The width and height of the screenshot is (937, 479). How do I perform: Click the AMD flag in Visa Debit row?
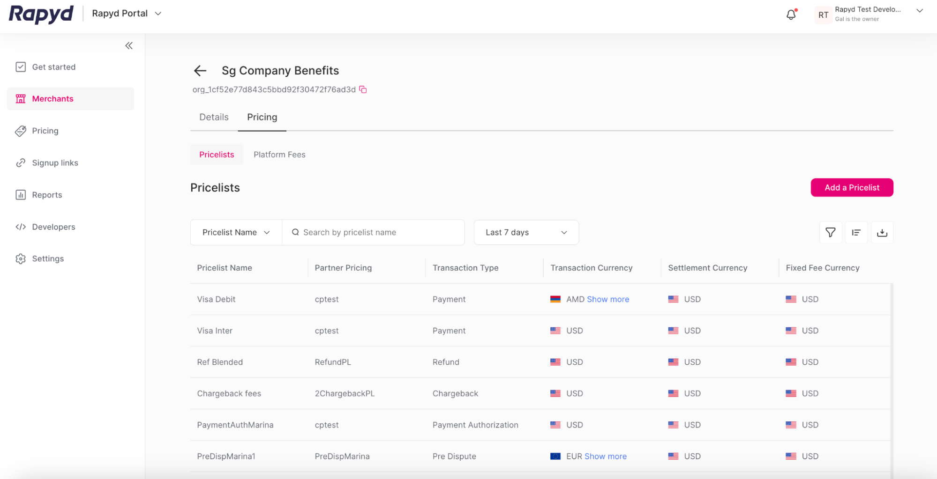pos(555,299)
